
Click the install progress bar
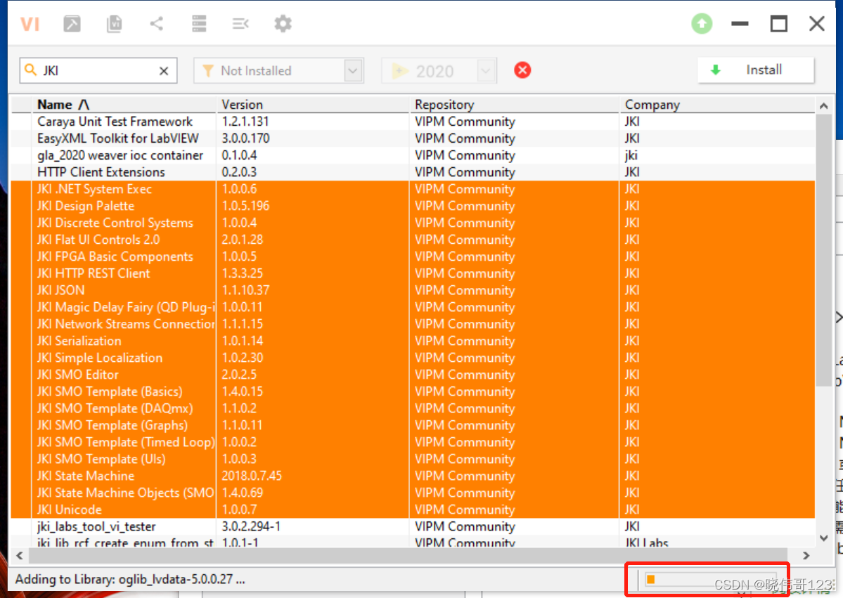click(x=711, y=579)
